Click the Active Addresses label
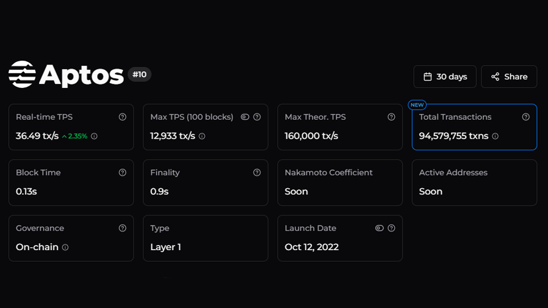Screen dimensions: 548x308 click(453, 173)
